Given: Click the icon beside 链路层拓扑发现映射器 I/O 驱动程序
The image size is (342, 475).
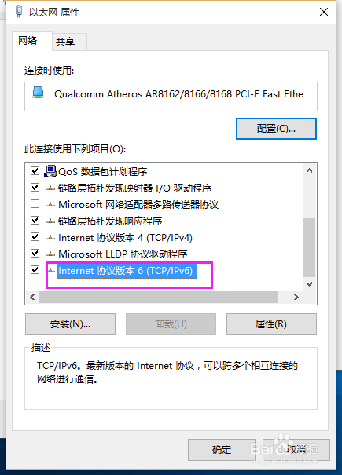Looking at the screenshot, I should tap(50, 188).
